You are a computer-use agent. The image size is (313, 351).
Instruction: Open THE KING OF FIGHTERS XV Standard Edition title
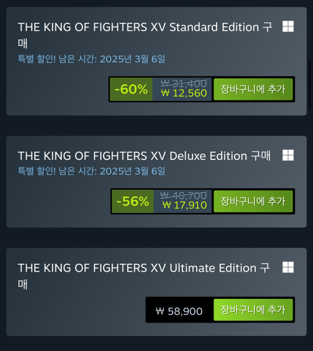[x=139, y=27]
